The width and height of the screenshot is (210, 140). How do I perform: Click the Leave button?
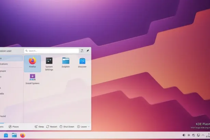[82, 127]
